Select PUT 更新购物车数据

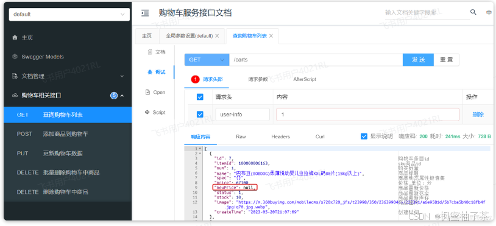point(68,154)
